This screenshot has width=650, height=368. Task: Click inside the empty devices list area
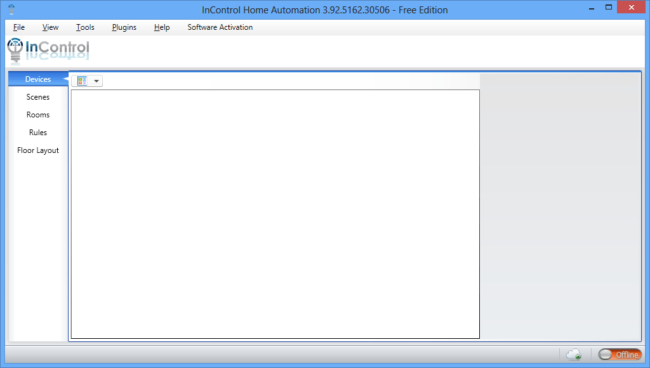pyautogui.click(x=275, y=214)
